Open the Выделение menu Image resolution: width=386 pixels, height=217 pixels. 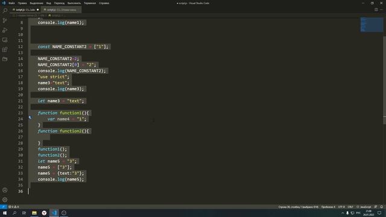36,3
